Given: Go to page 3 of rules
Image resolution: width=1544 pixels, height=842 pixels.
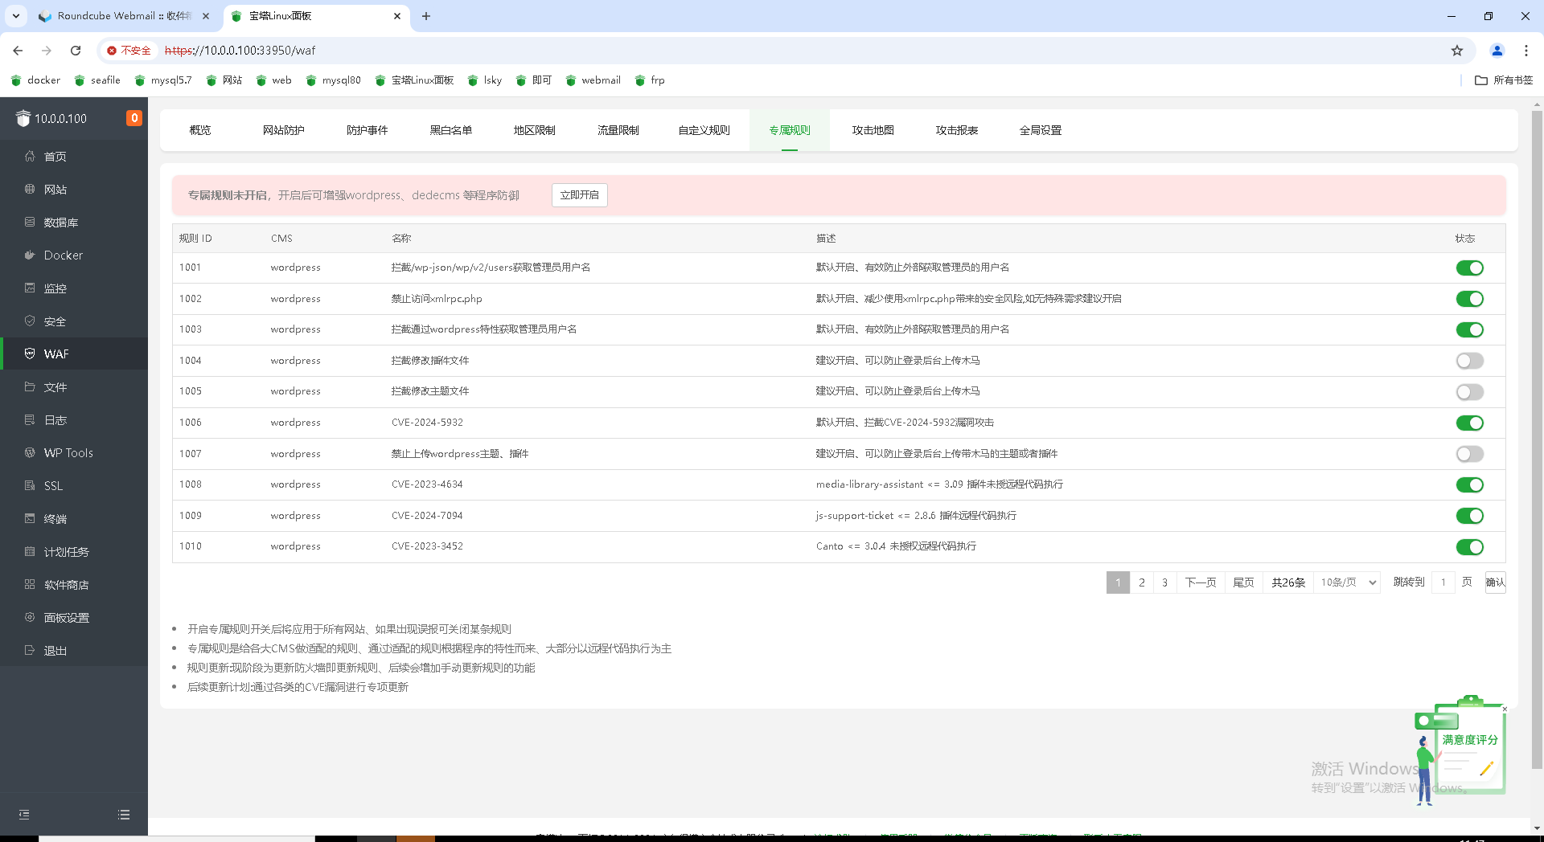Looking at the screenshot, I should 1164,582.
